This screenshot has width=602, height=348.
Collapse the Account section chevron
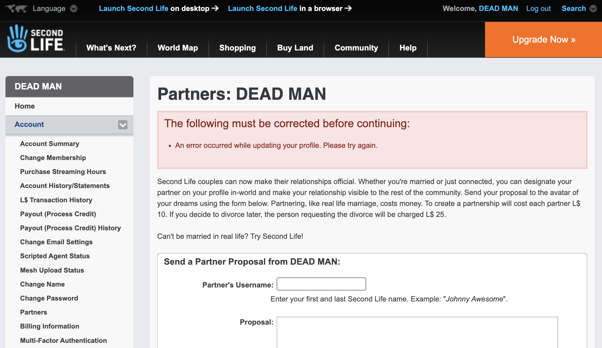click(123, 125)
